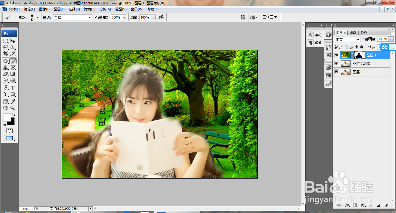
Task: Select the Zoom tool
Action: tap(13, 108)
